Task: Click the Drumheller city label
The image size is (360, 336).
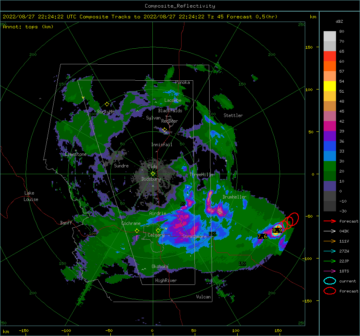Action: coord(234,197)
